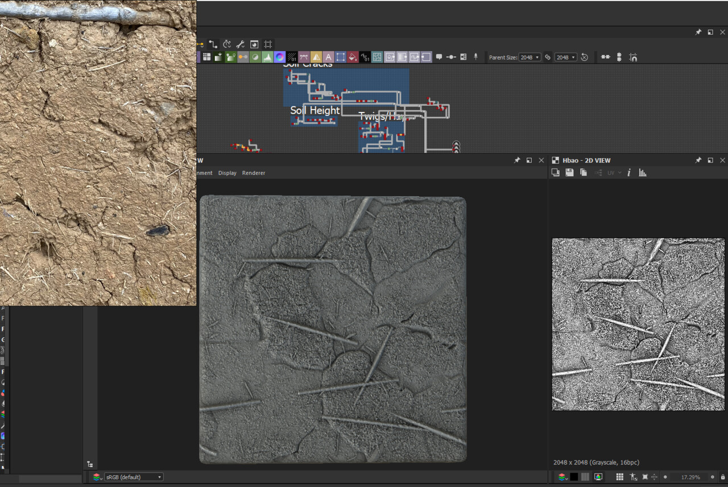Toggle the 2D view lock icon
Screen dimensions: 728x487
point(723,477)
